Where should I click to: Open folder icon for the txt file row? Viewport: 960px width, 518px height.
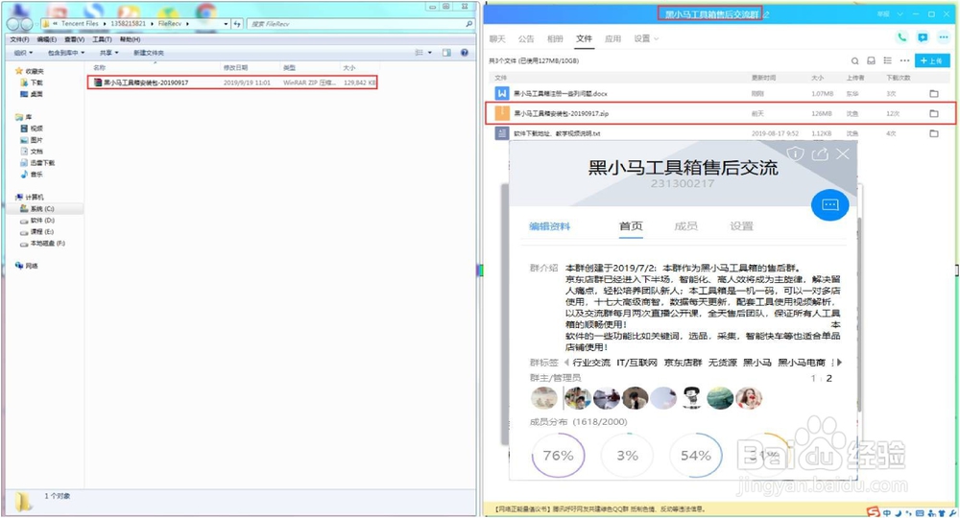point(934,133)
